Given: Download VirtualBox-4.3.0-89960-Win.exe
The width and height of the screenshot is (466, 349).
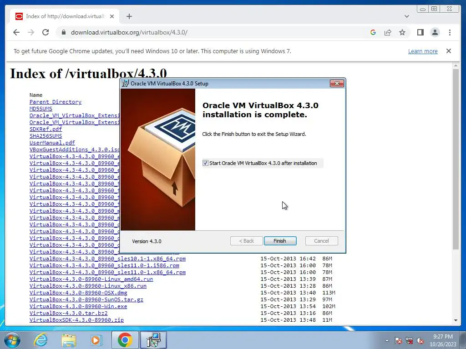Looking at the screenshot, I should click(78, 306).
